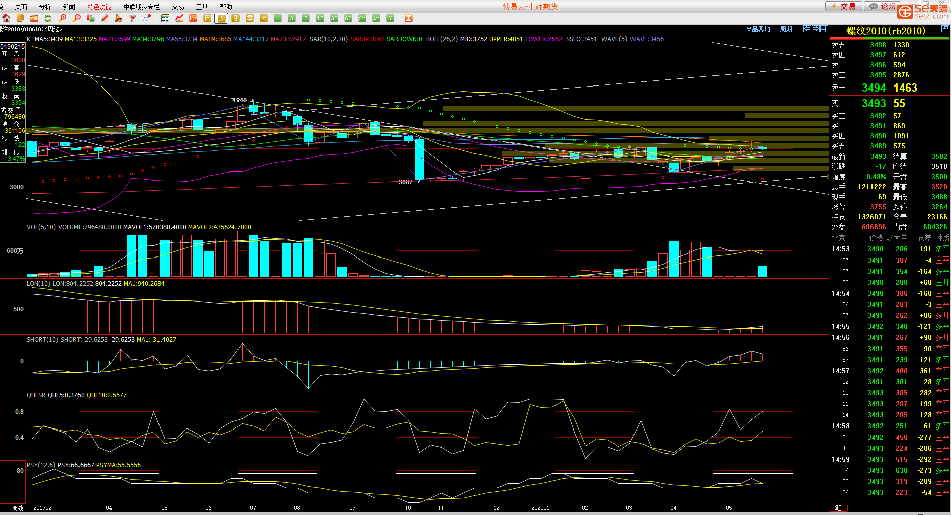Image resolution: width=951 pixels, height=515 pixels.
Task: Switch to 30-minute period
Action: click(334, 18)
